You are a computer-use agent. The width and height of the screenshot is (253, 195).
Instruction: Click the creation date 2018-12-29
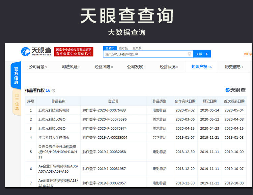[x=185, y=169]
